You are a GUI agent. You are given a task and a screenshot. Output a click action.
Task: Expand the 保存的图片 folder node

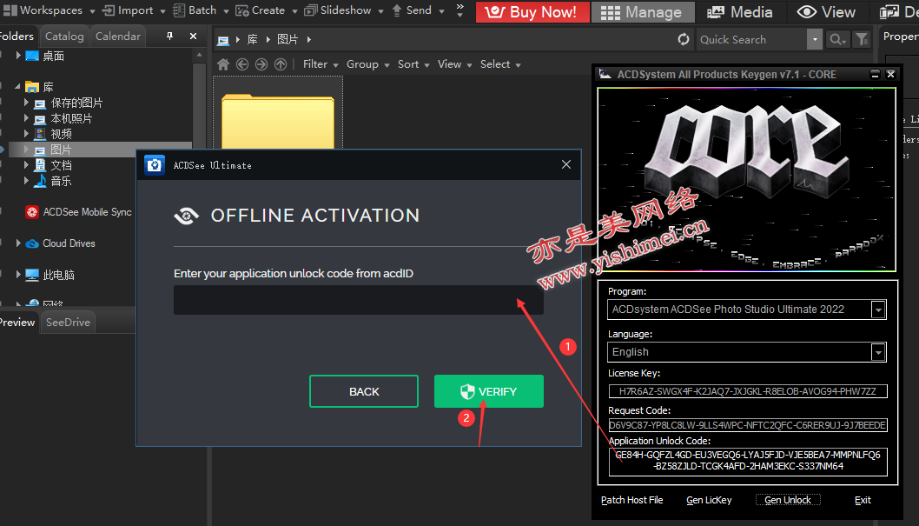(x=26, y=103)
